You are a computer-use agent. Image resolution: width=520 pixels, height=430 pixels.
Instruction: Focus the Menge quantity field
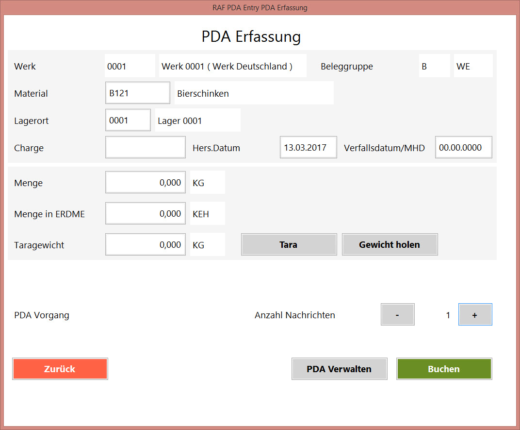tap(145, 183)
